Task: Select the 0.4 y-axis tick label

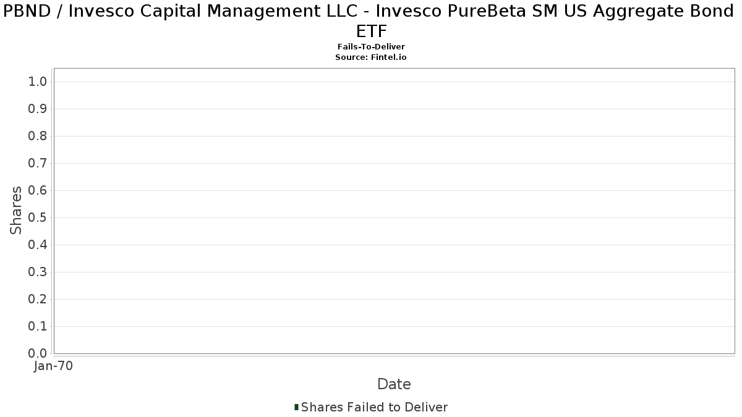Action: click(38, 245)
